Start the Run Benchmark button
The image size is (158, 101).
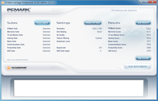[x=137, y=67]
